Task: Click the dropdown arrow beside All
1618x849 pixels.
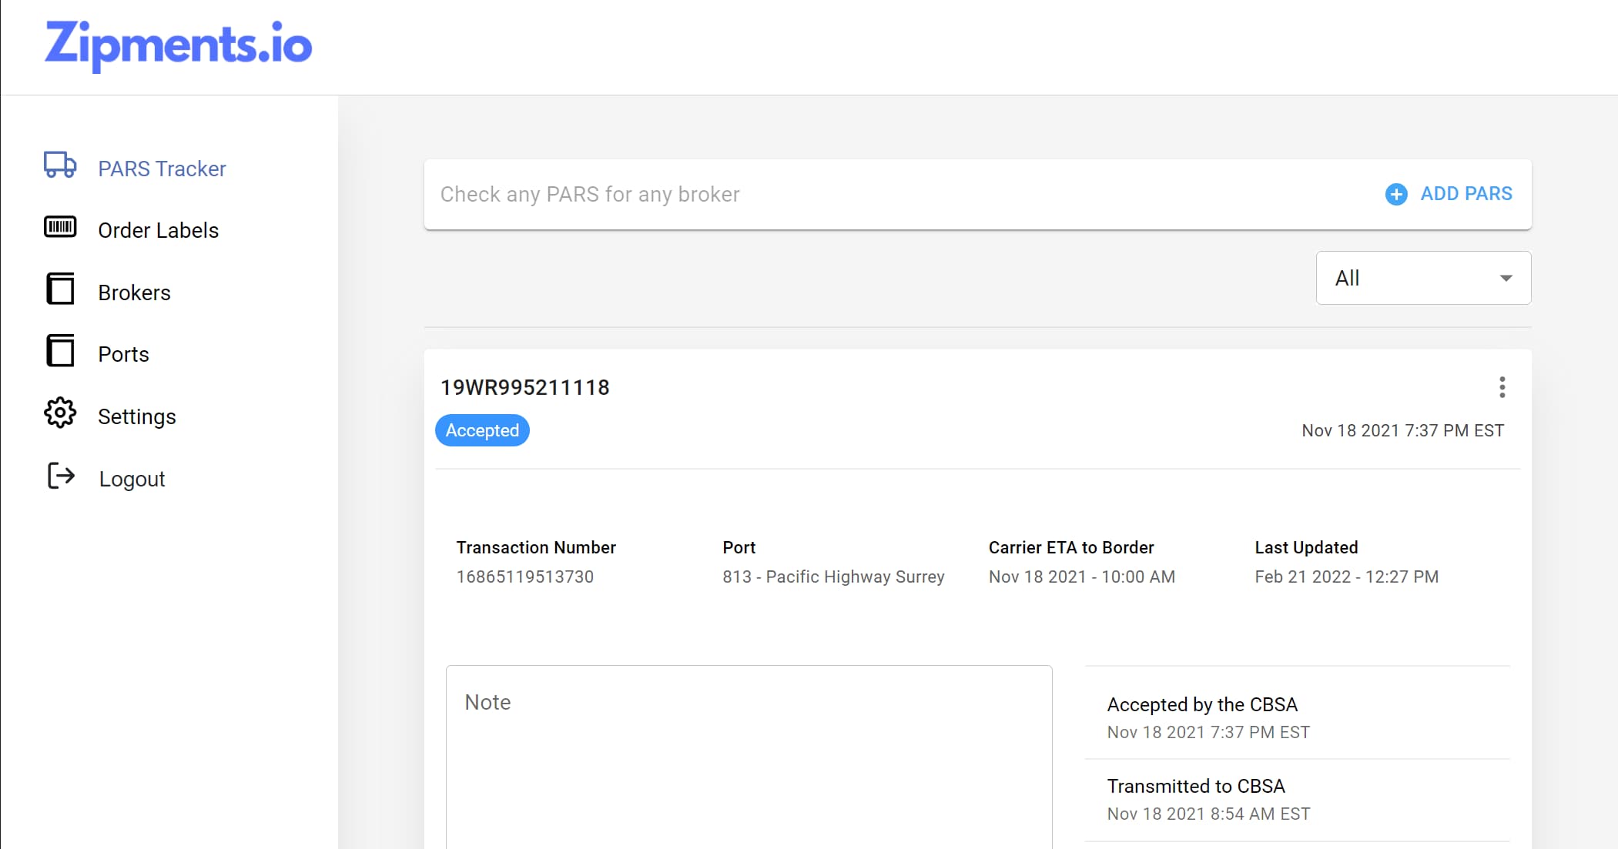Action: click(x=1506, y=278)
